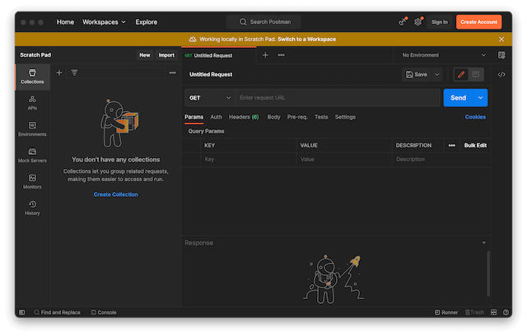Click the query param Key field

coord(249,159)
